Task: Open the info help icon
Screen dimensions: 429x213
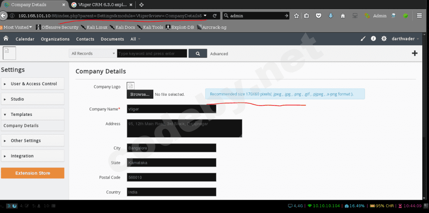Action: pyautogui.click(x=373, y=39)
